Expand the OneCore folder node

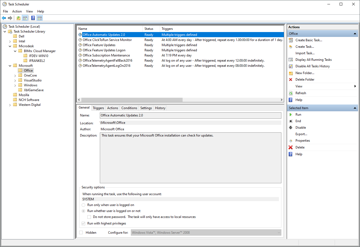15,75
